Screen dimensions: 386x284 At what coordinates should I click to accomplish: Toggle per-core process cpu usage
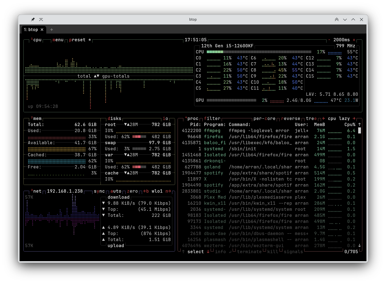click(265, 119)
